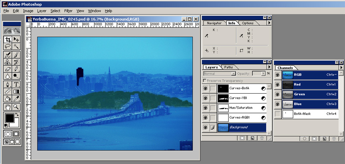Screen dimensions: 345x164
Task: Select the Blur tool
Action: coord(8,76)
